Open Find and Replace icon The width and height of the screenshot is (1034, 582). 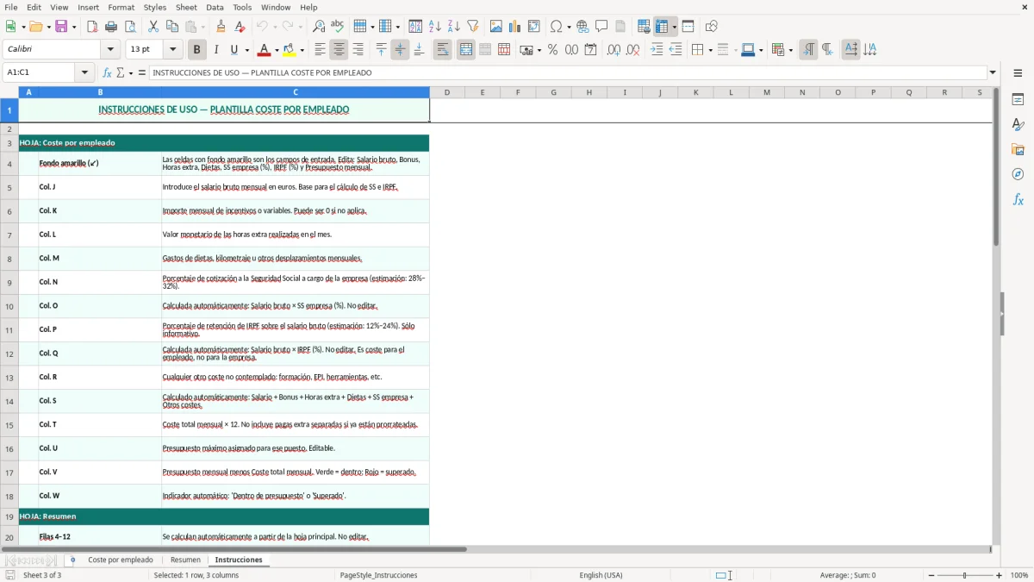click(319, 27)
